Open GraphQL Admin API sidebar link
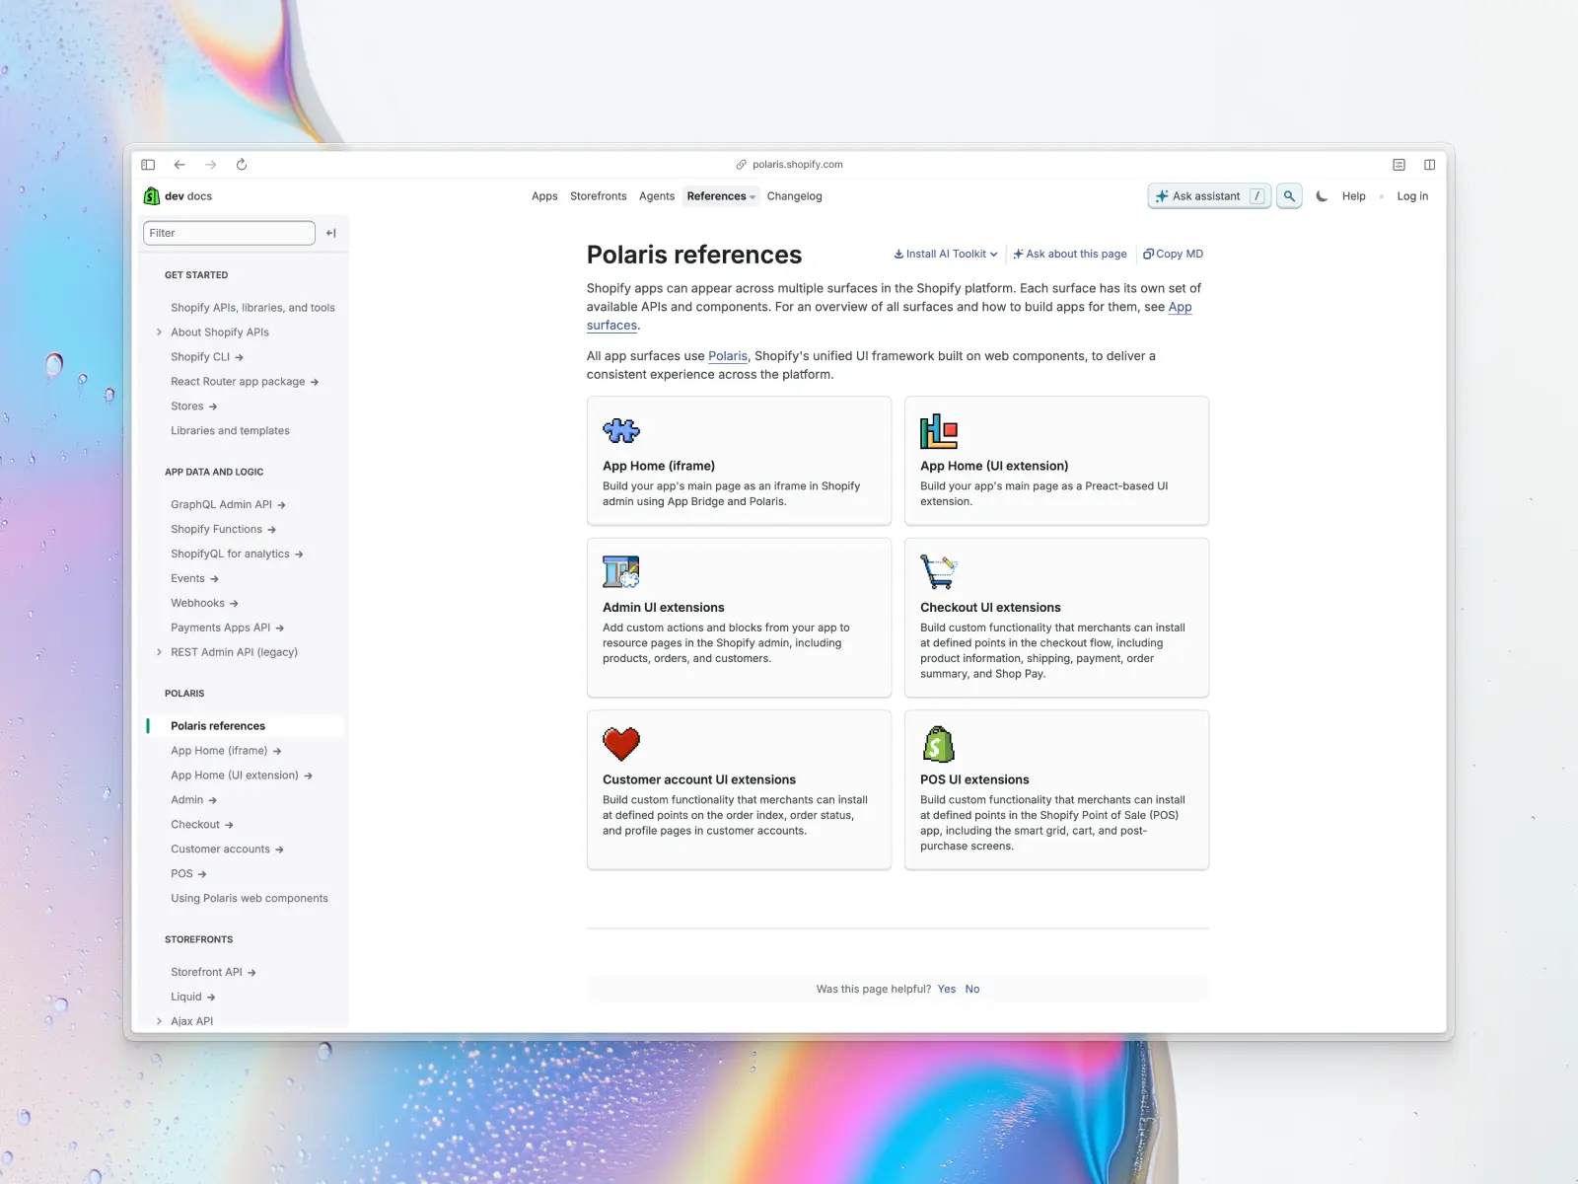1578x1184 pixels. tap(228, 505)
